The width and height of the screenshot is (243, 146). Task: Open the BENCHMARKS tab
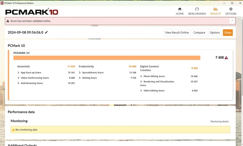(197, 11)
